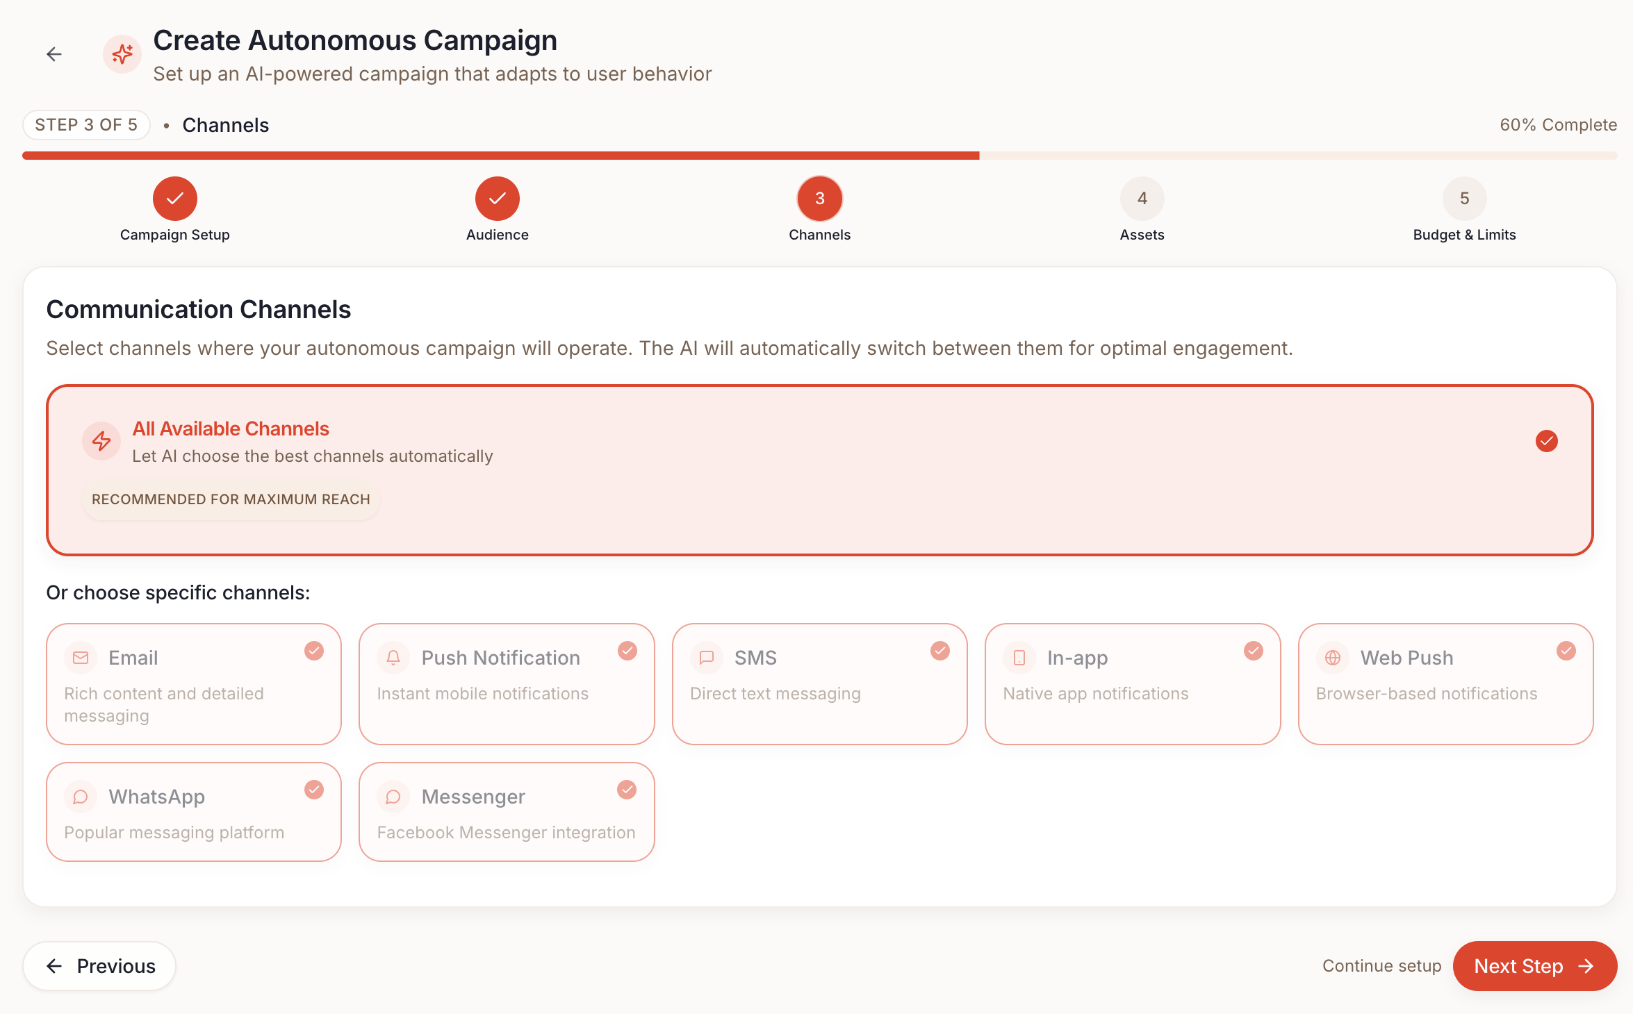Open step 5 Budget & Limits
The height and width of the screenshot is (1014, 1633).
pyautogui.click(x=1465, y=199)
